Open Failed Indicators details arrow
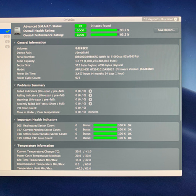The width and height of the screenshot is (196, 196). coord(90,91)
